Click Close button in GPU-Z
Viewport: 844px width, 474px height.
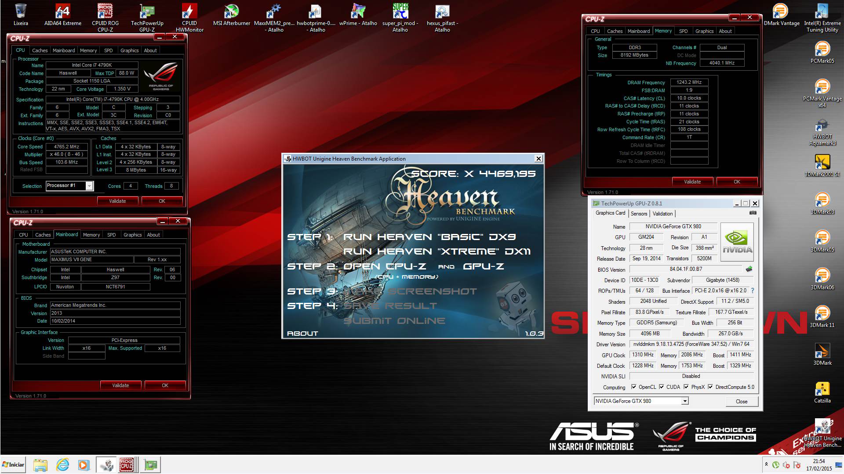tap(742, 402)
